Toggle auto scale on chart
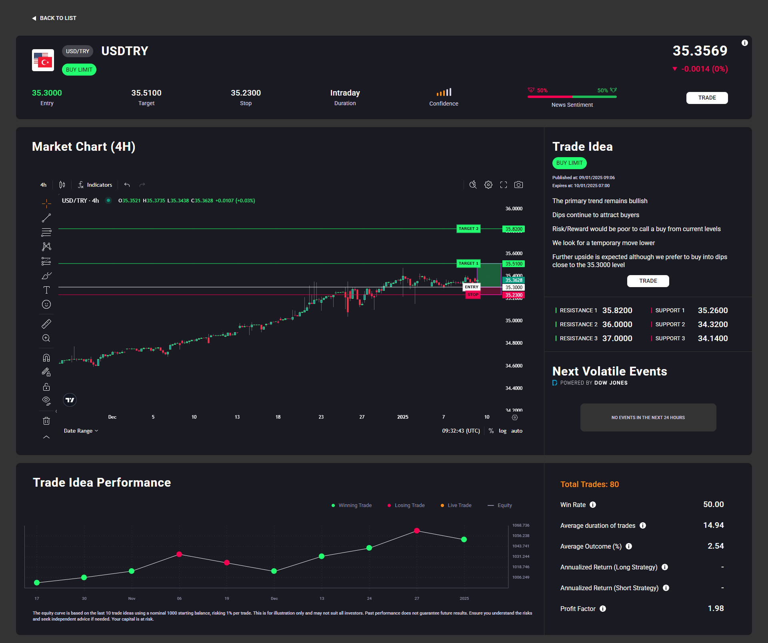This screenshot has height=643, width=768. click(x=516, y=431)
